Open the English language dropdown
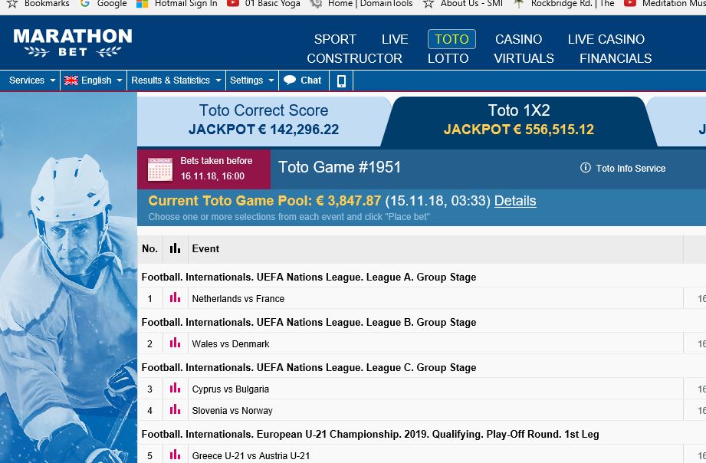 93,80
